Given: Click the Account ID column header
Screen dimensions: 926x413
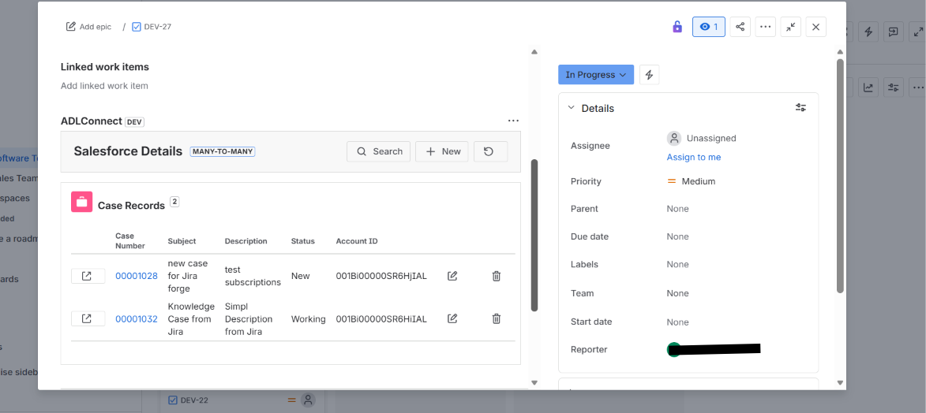Looking at the screenshot, I should click(x=357, y=241).
